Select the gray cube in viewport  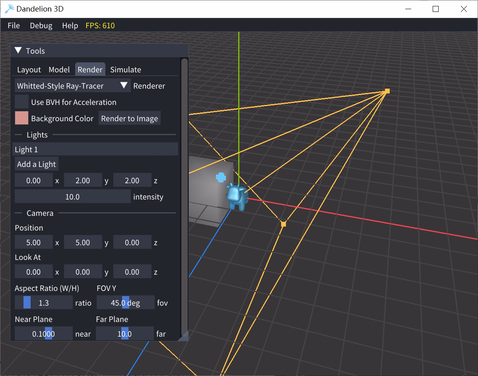[x=209, y=191]
